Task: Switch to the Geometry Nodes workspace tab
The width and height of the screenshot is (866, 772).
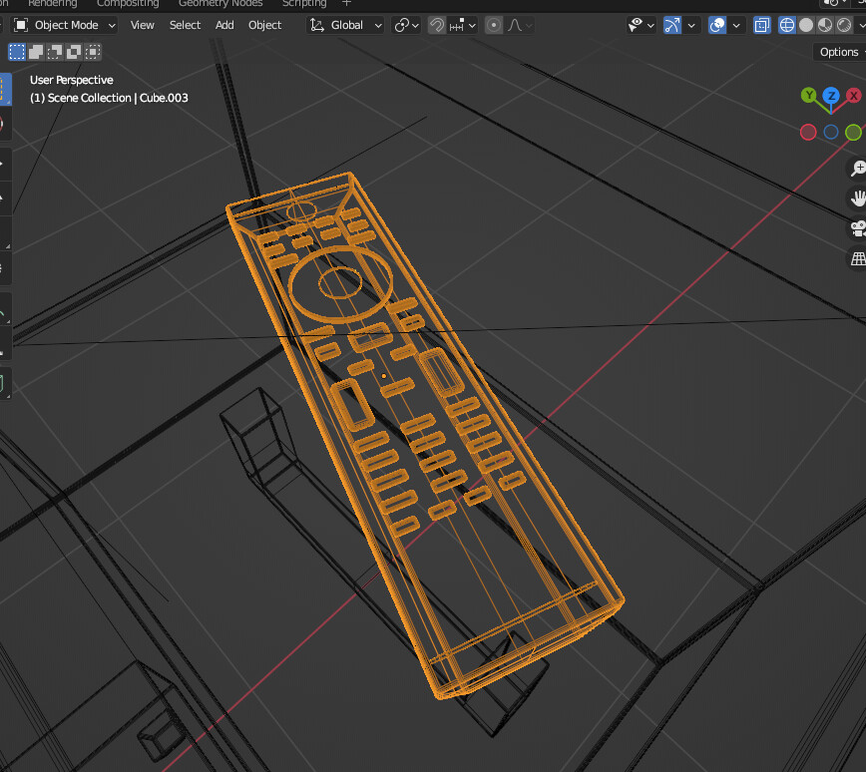Action: [220, 3]
